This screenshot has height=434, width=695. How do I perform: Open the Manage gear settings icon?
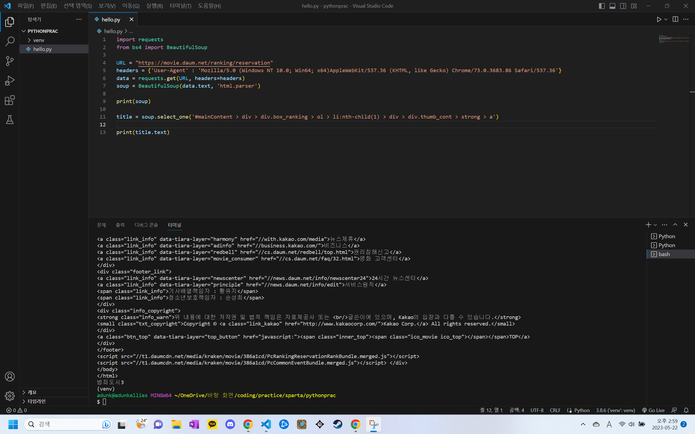tap(10, 396)
